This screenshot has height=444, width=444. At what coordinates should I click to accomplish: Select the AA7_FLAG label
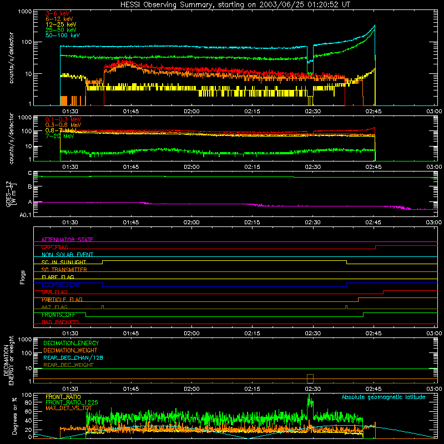tap(54, 307)
